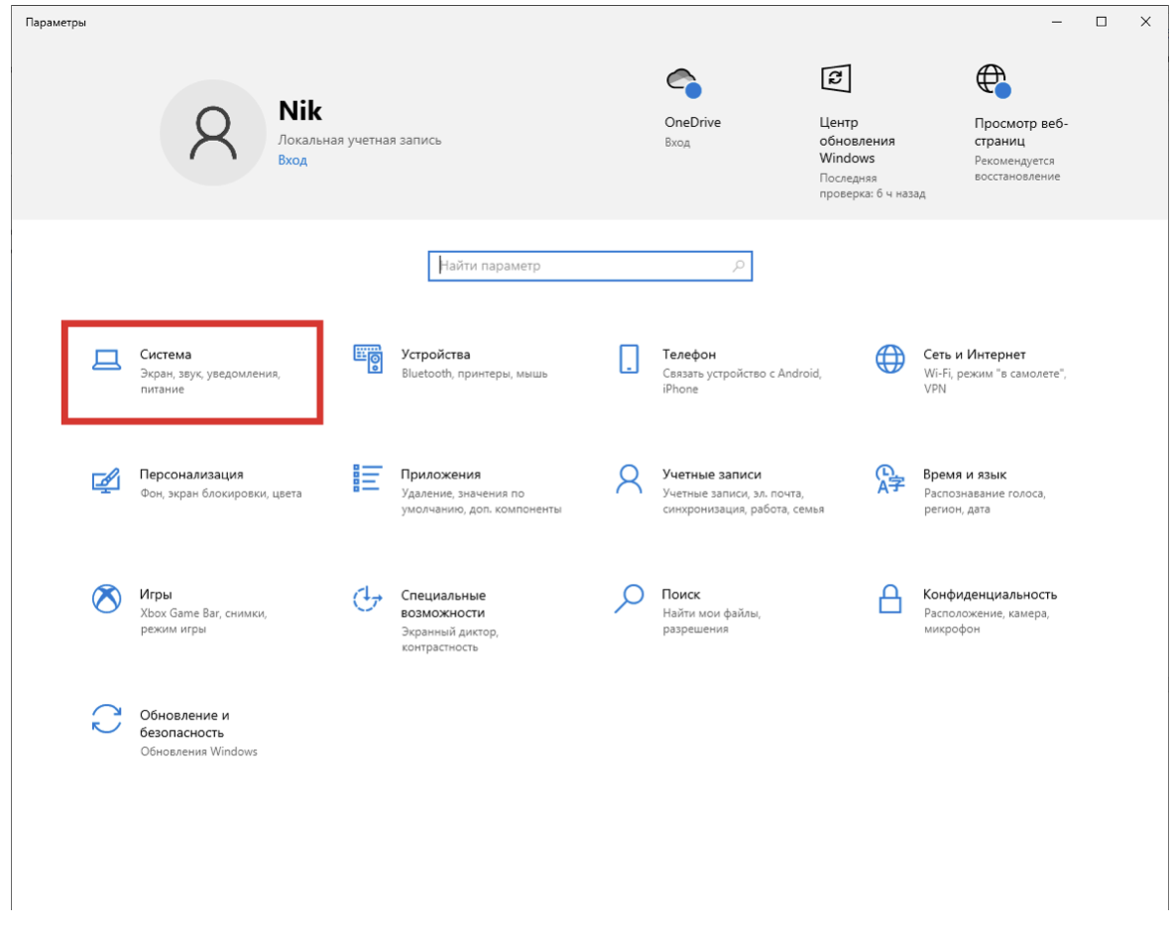Image resolution: width=1174 pixels, height=932 pixels.
Task: Focus the Найти параметр search field
Action: coord(590,266)
